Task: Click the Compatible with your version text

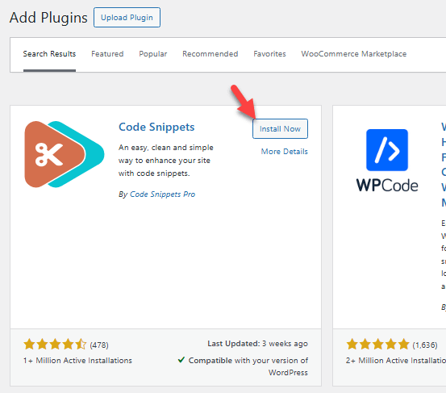Action: (x=248, y=366)
